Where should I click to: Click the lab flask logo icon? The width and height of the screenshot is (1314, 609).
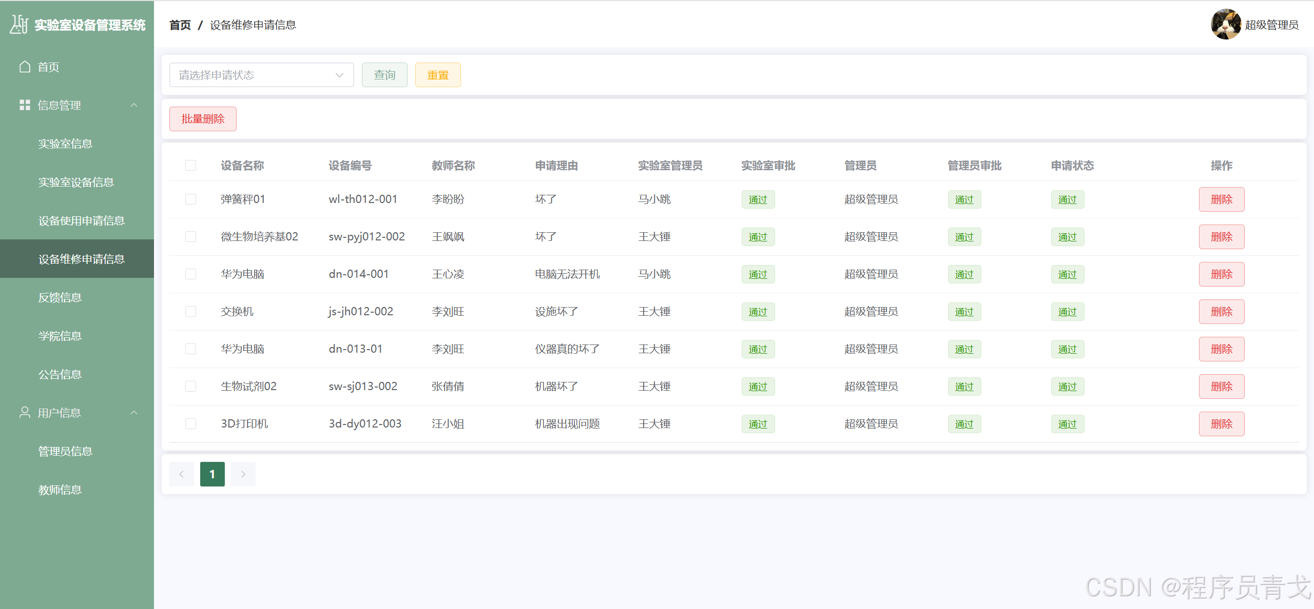(x=19, y=24)
